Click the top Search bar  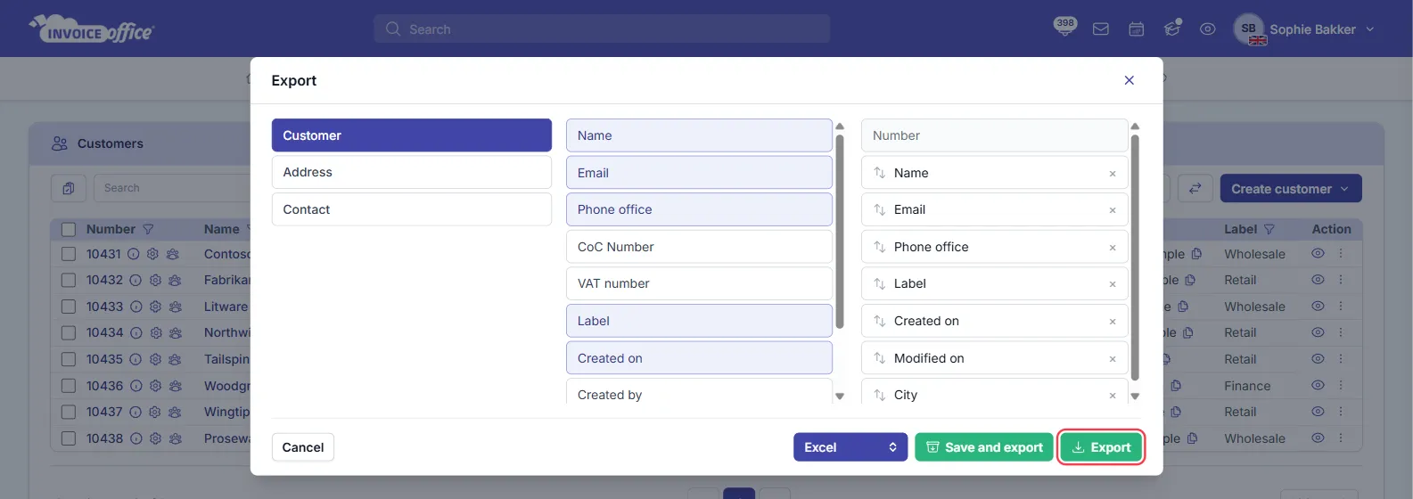click(x=602, y=29)
